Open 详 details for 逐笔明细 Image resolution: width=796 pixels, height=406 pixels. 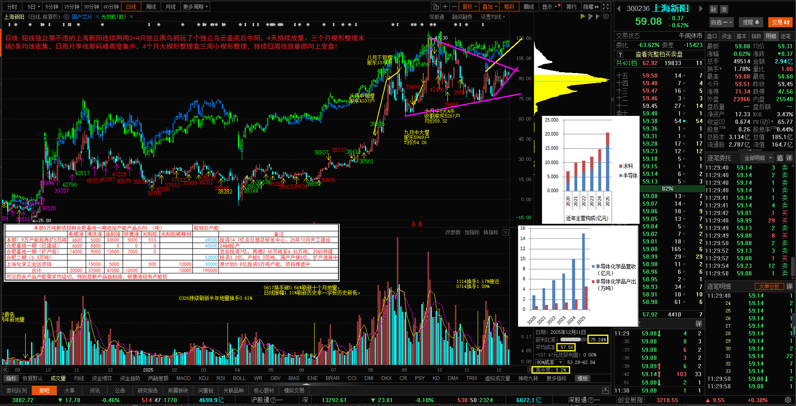[789, 286]
